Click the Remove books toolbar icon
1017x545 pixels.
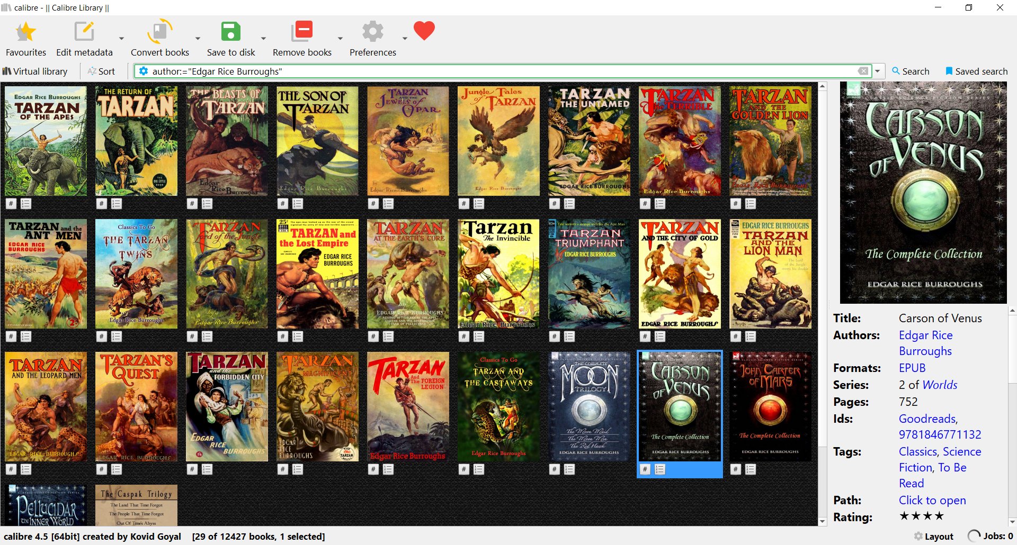point(302,32)
